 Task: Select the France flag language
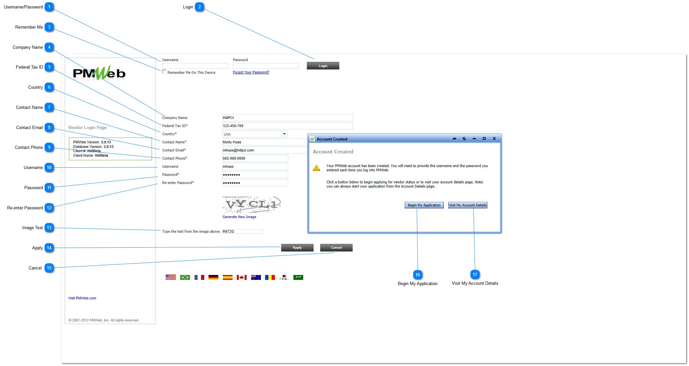[199, 277]
